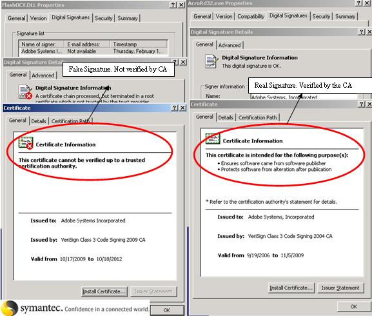
Task: Select Adobe Systems signer row
Action: [x=93, y=51]
